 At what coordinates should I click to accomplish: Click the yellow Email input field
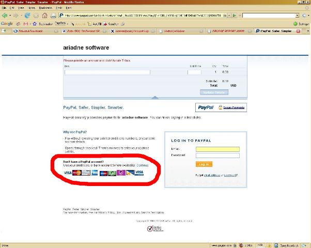[217, 149]
